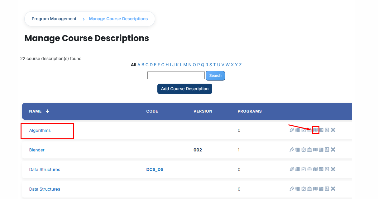Open the Blender course description
This screenshot has width=378, height=199.
(x=37, y=150)
